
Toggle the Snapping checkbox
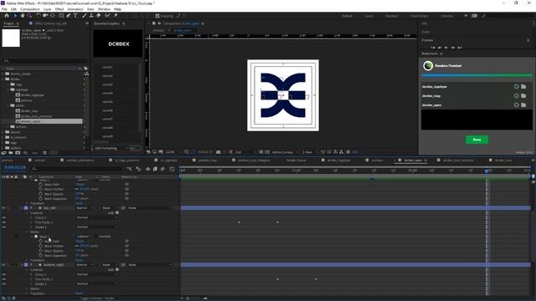pos(157,16)
